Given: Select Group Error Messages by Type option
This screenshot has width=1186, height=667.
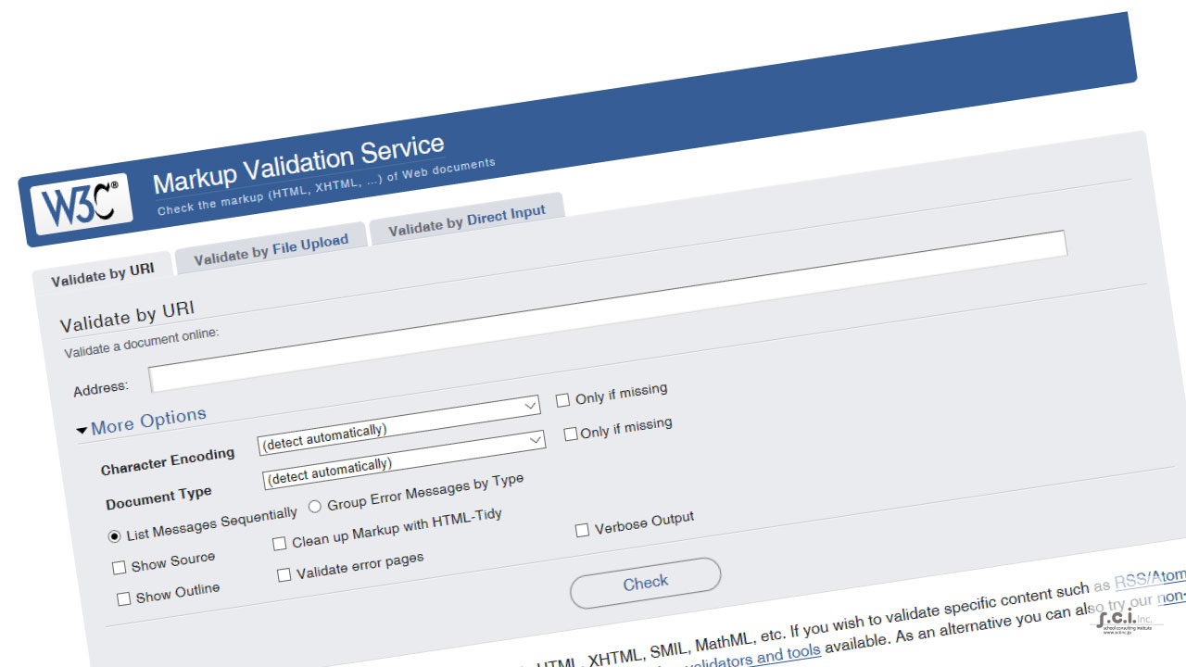Looking at the screenshot, I should point(315,506).
